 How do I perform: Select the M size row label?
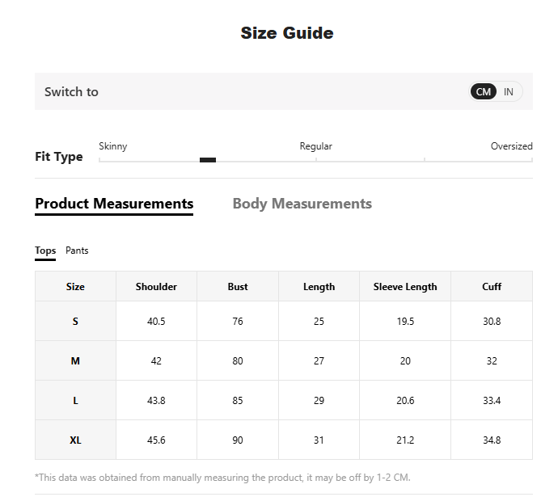pos(75,361)
